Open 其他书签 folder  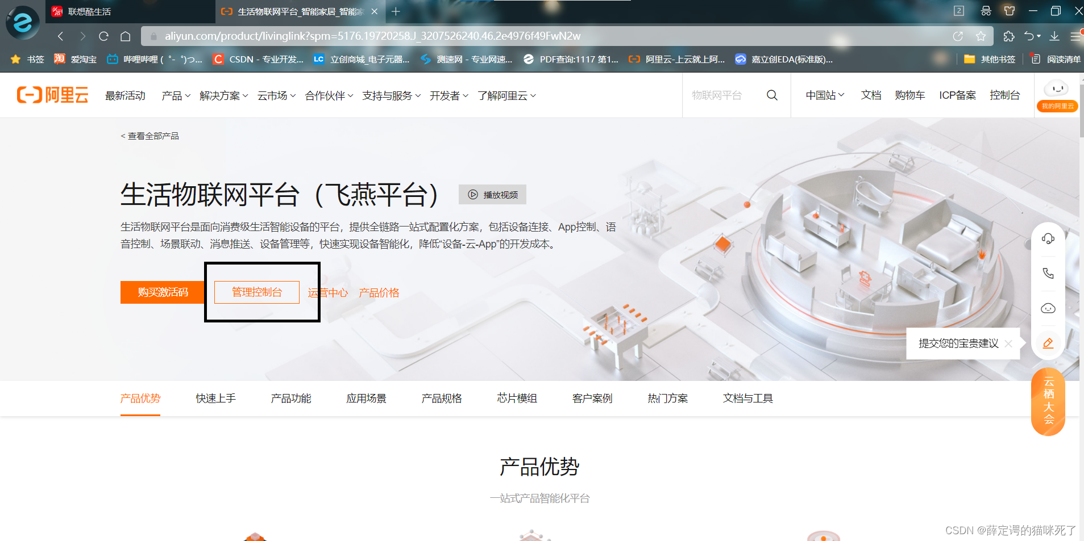tap(990, 59)
